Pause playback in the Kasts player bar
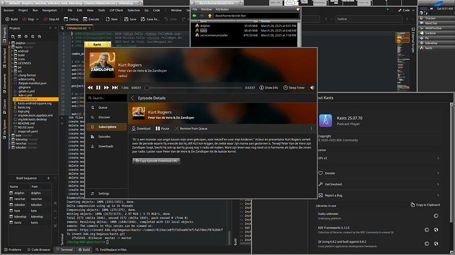Viewport: 455px width, 255px height. coord(98,87)
